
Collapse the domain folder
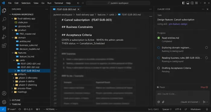(x=13, y=38)
